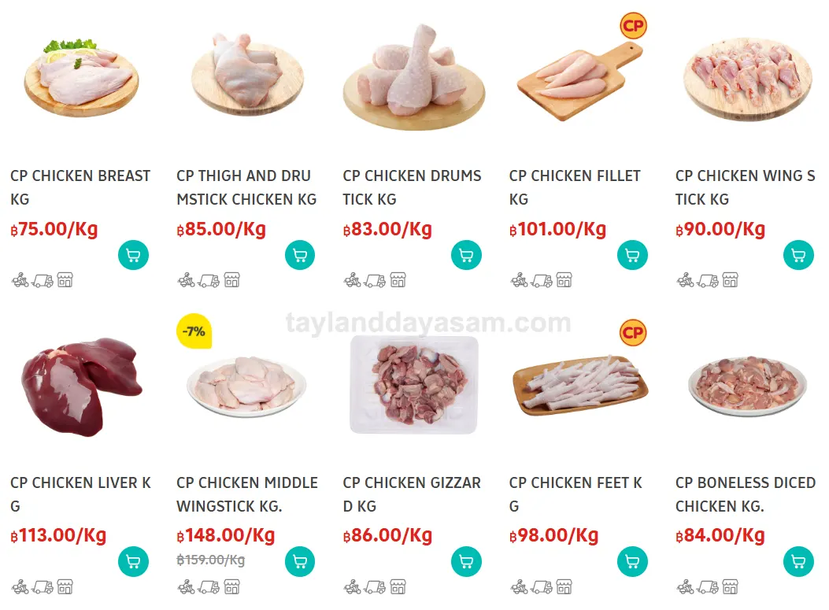Add CP Boneless Diced Chicken to cart
The image size is (829, 610).
point(798,562)
